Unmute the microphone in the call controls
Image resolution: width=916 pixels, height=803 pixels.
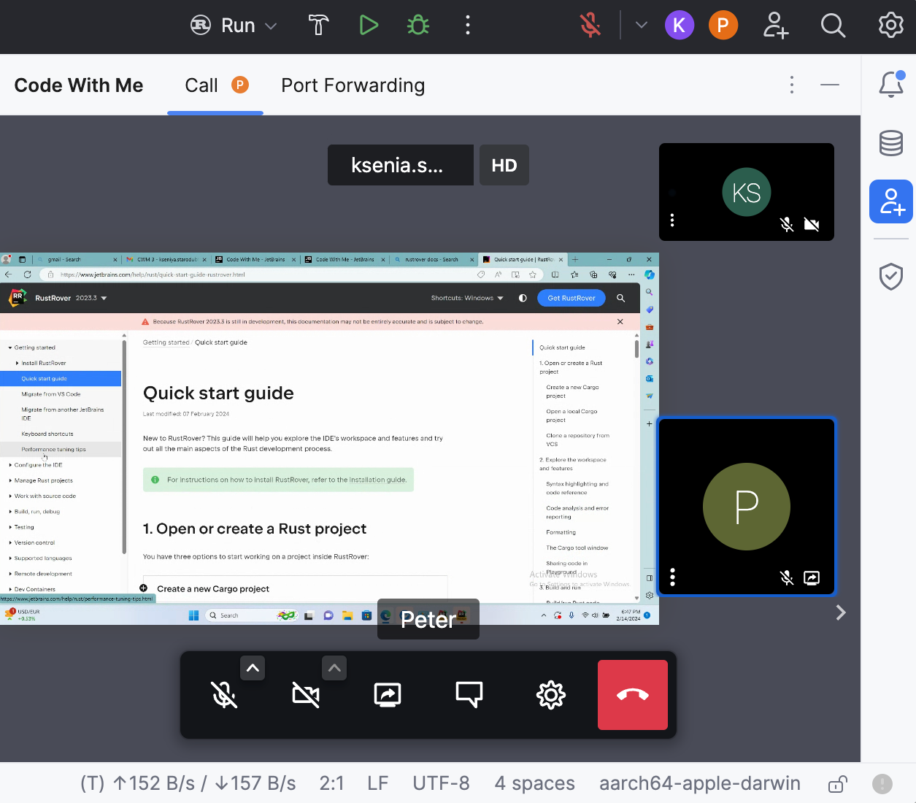[224, 694]
